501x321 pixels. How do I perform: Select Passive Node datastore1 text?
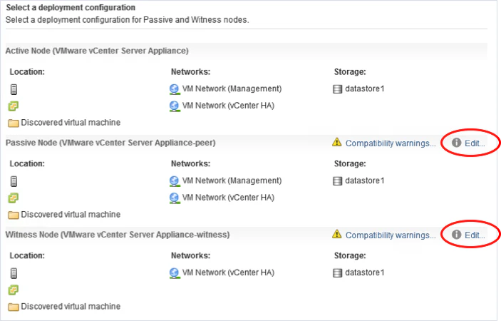pyautogui.click(x=365, y=180)
